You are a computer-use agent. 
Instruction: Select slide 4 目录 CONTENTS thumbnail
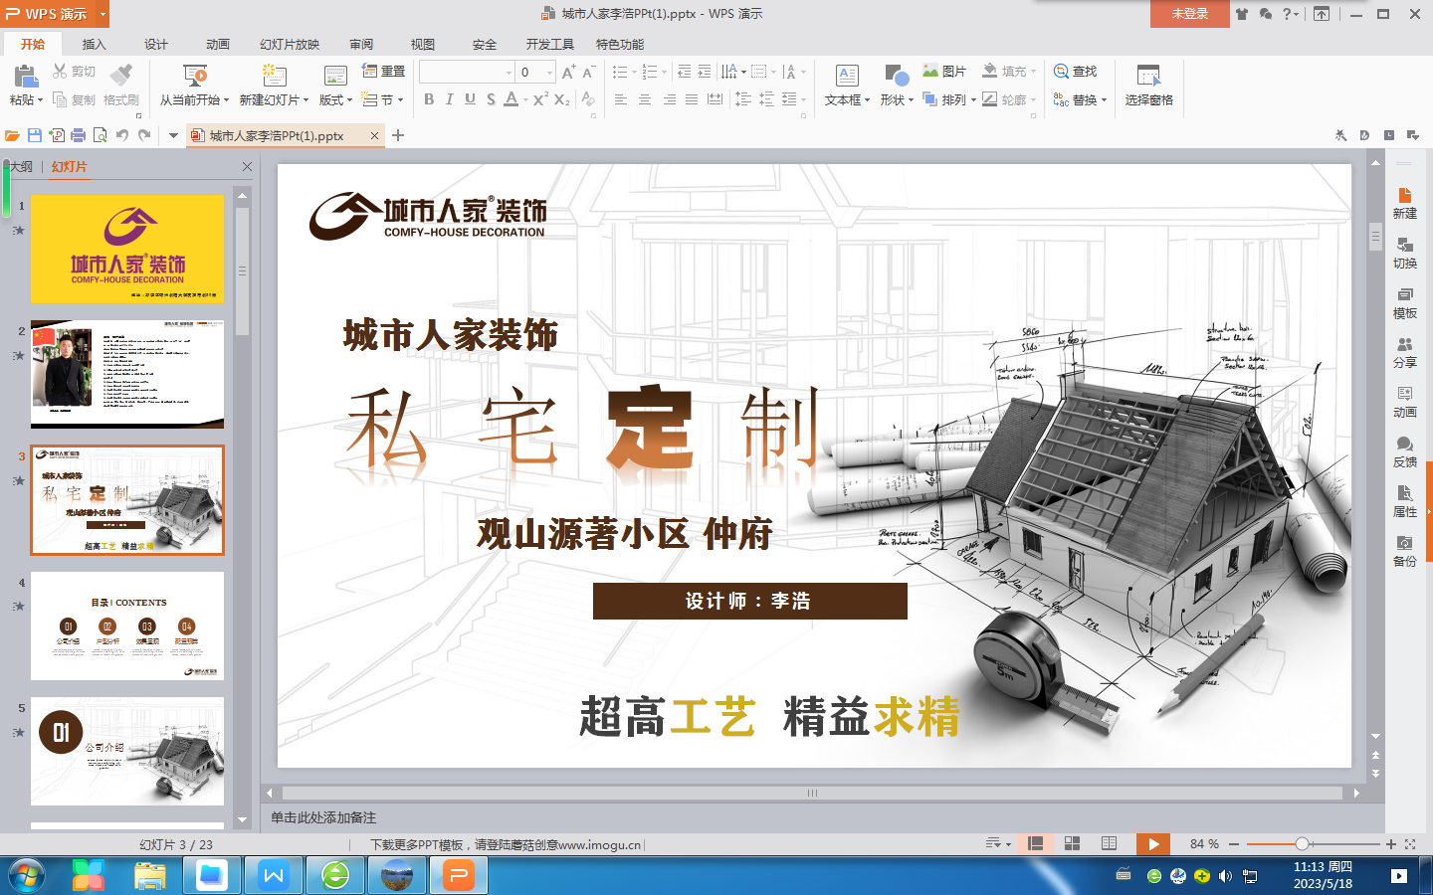point(127,626)
